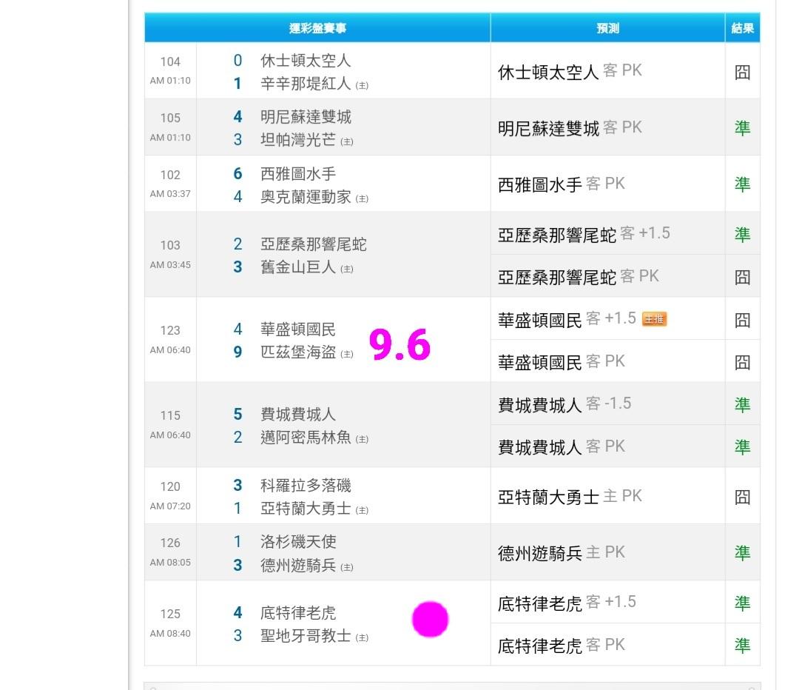799x690 pixels.
Task: Click the 預測 column header
Action: click(607, 28)
